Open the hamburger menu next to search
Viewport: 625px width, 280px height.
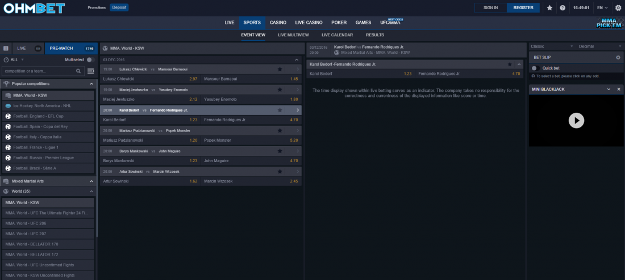pos(90,71)
